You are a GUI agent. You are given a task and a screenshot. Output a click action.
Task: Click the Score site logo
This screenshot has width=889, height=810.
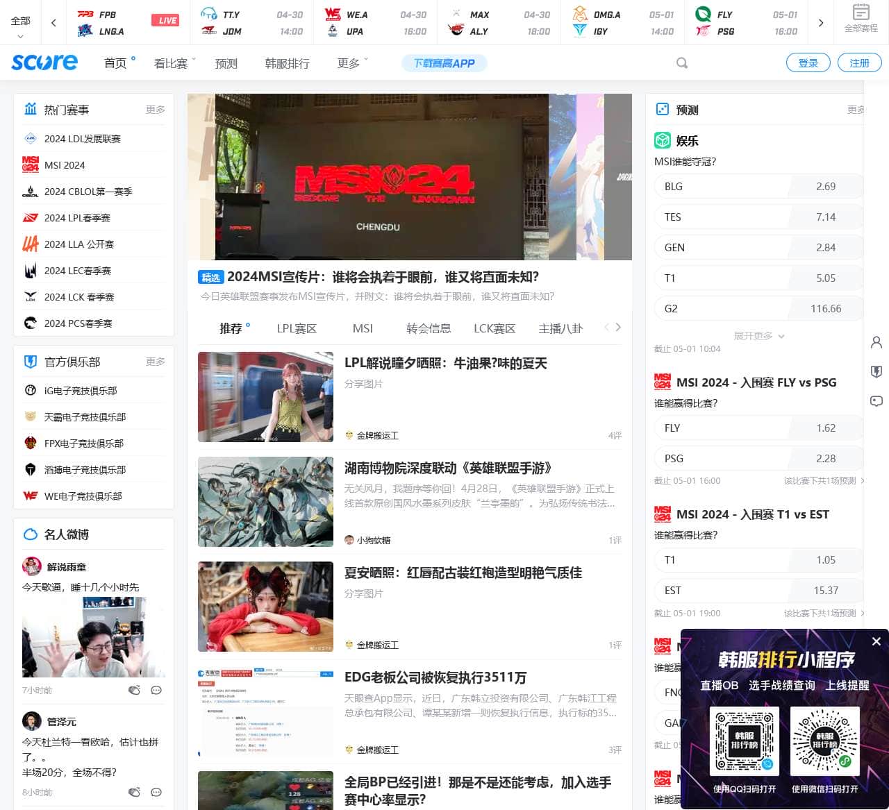click(44, 62)
